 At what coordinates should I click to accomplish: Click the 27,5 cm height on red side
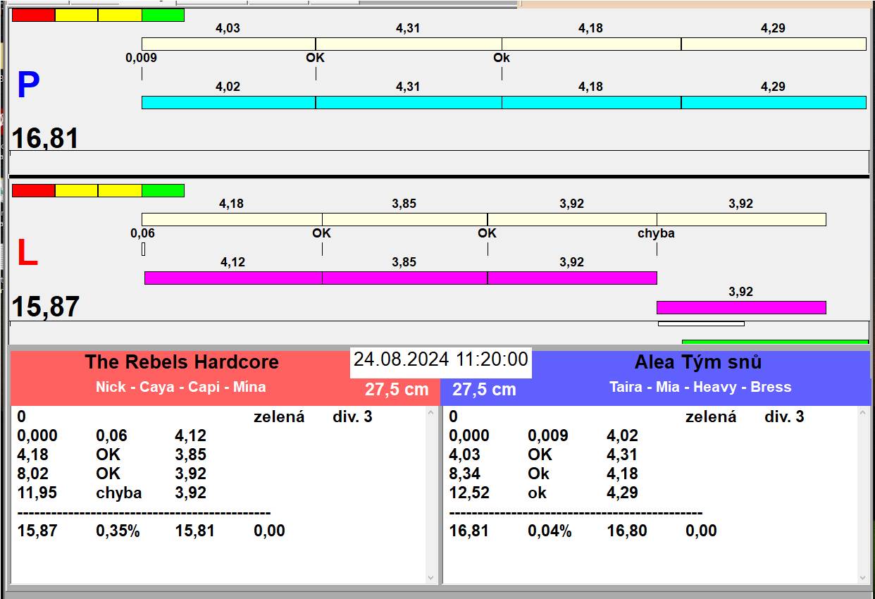(396, 390)
